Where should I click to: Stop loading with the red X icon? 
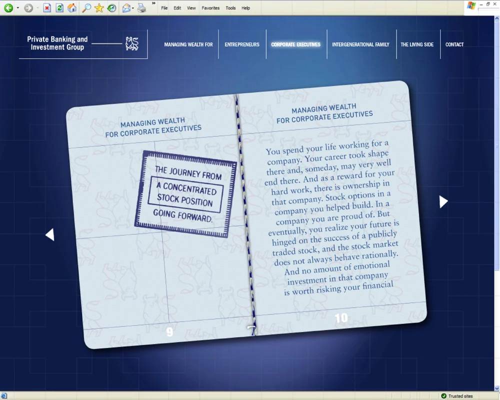(x=47, y=8)
